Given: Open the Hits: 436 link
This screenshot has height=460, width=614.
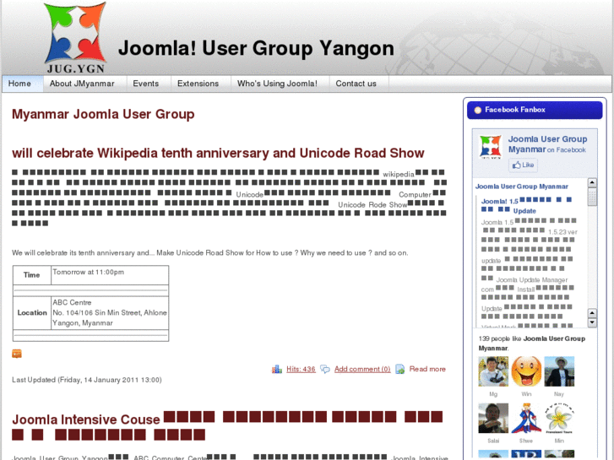Looking at the screenshot, I should click(301, 369).
